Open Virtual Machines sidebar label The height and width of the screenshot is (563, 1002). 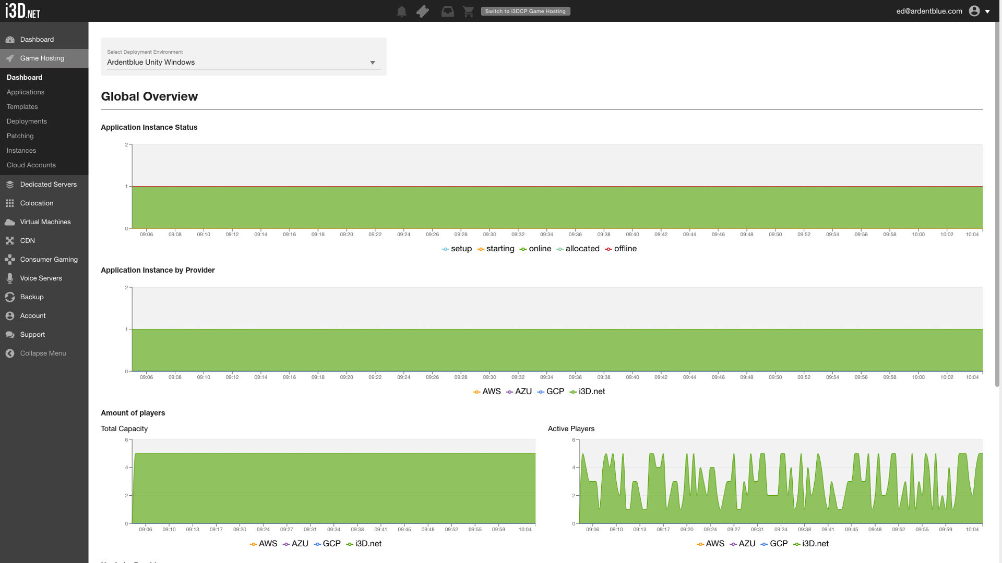[45, 222]
